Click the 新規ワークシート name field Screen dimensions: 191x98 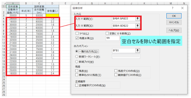point(126,56)
